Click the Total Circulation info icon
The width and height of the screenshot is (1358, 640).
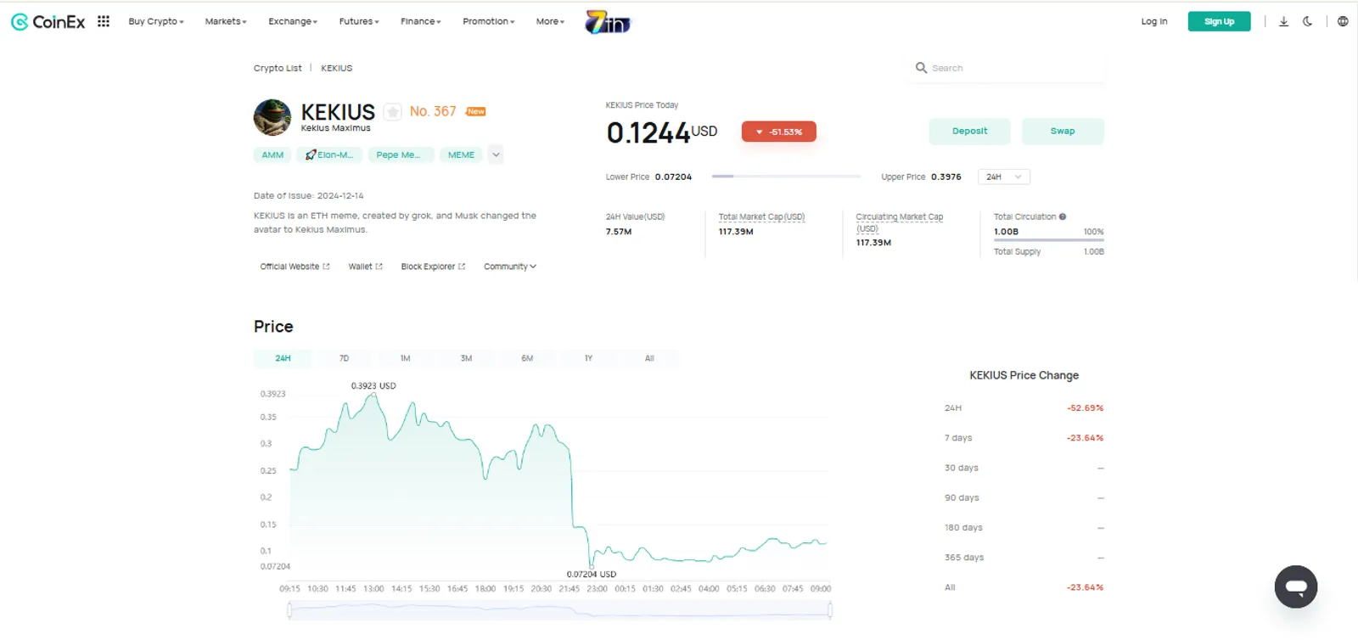[x=1063, y=216]
